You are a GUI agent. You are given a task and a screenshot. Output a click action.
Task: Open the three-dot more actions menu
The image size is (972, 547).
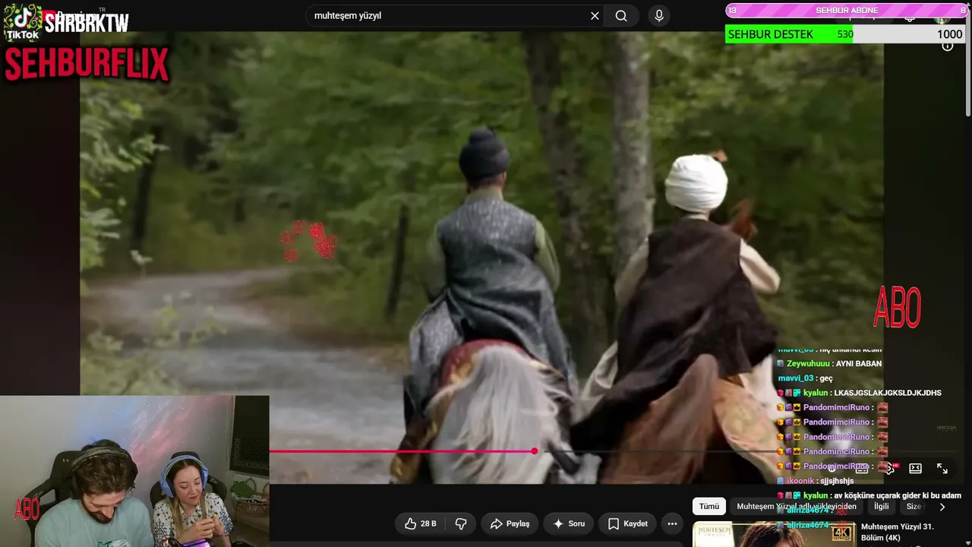(672, 523)
